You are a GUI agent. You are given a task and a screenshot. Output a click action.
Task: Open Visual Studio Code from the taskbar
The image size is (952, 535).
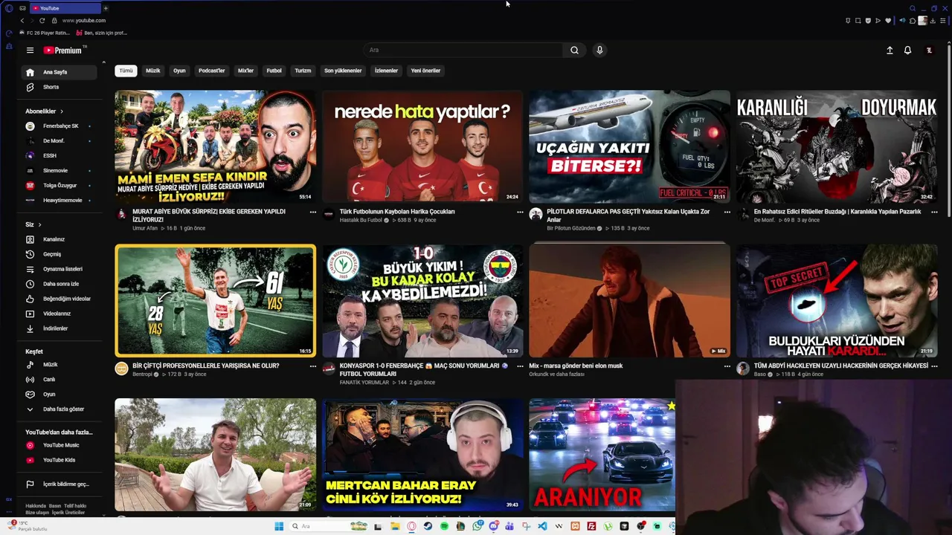pos(542,526)
